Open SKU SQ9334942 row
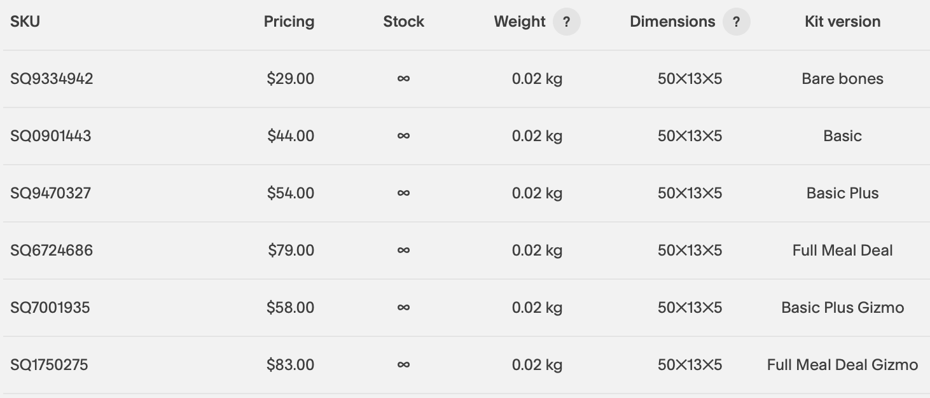This screenshot has width=930, height=398. point(465,79)
